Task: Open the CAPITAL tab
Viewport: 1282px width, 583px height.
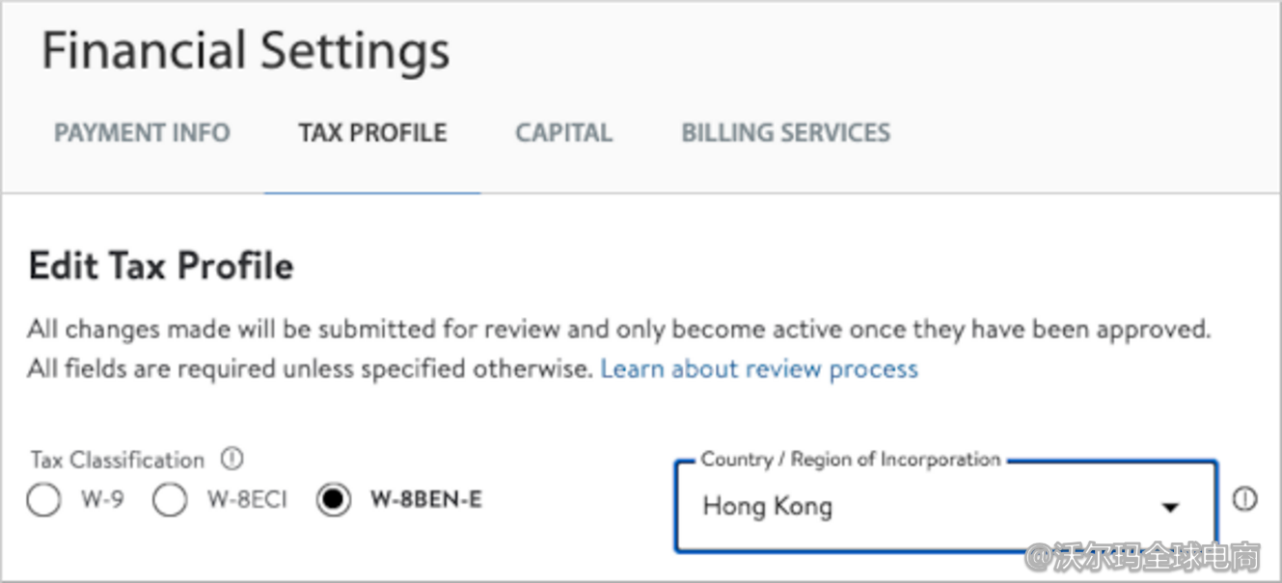Action: (563, 132)
